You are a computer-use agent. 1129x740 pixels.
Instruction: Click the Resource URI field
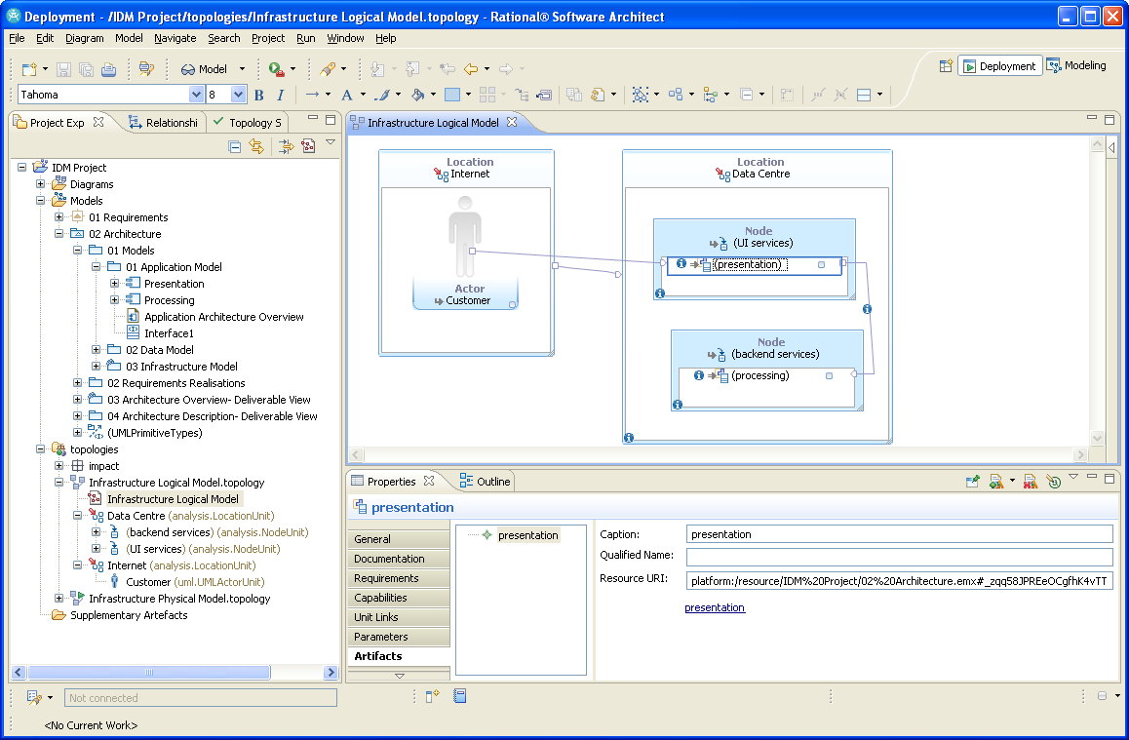(x=899, y=581)
